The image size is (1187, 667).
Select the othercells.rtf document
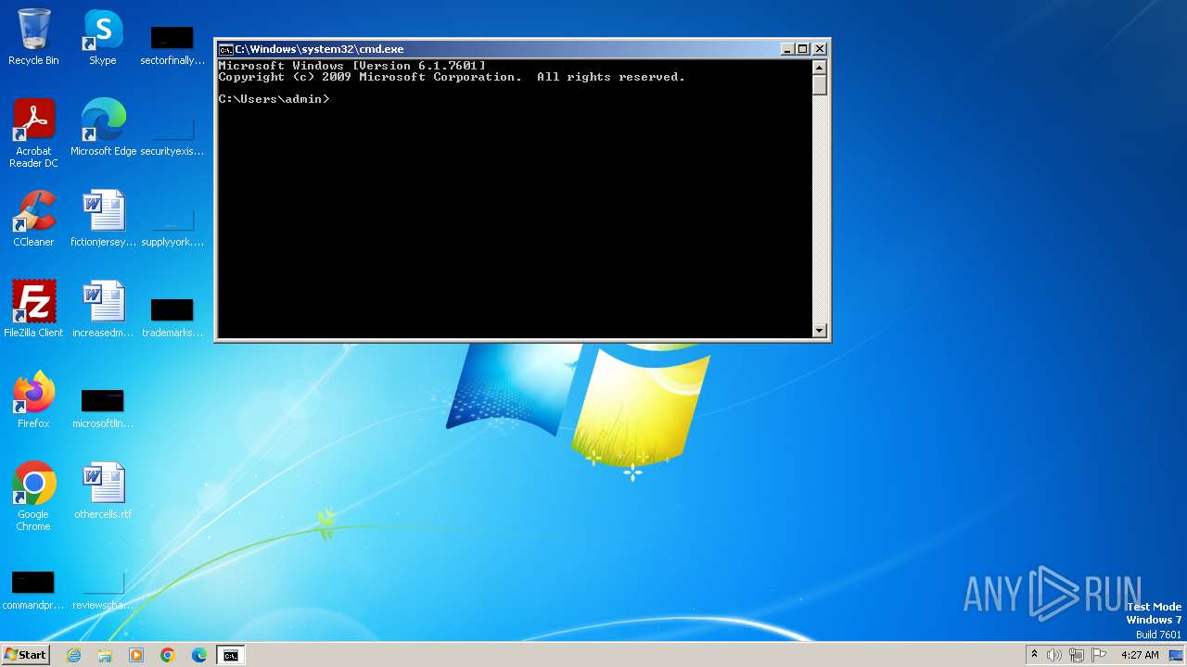(x=103, y=491)
